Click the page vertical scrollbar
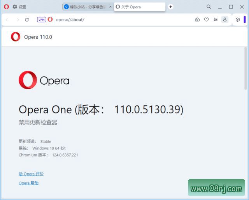 pos(245,68)
